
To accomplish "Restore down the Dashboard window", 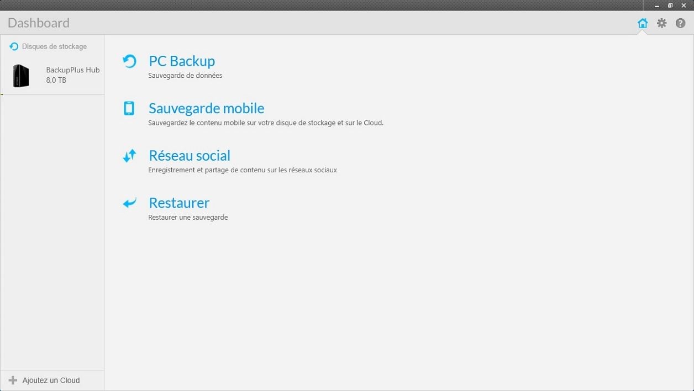I will 670,5.
